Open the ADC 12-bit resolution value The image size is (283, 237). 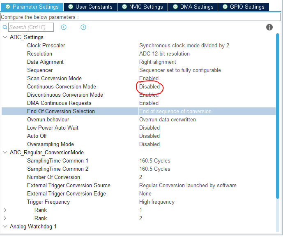pos(164,54)
